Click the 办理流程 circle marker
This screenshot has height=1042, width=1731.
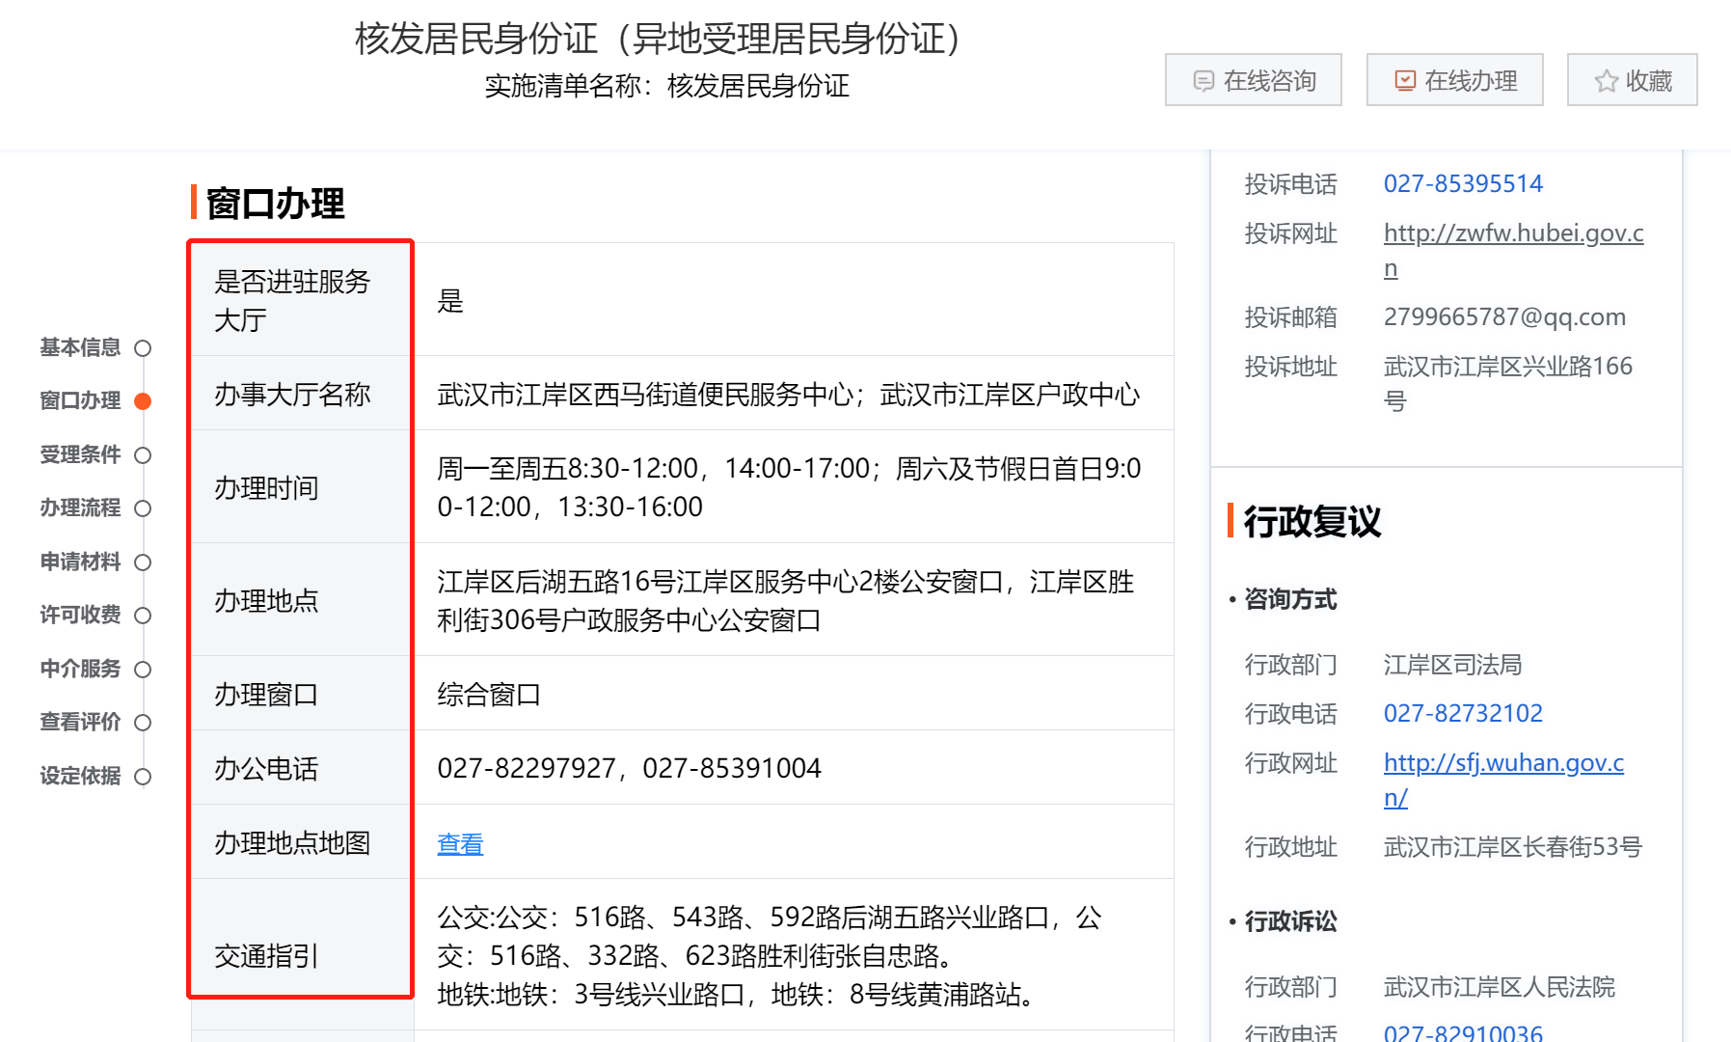(x=143, y=508)
